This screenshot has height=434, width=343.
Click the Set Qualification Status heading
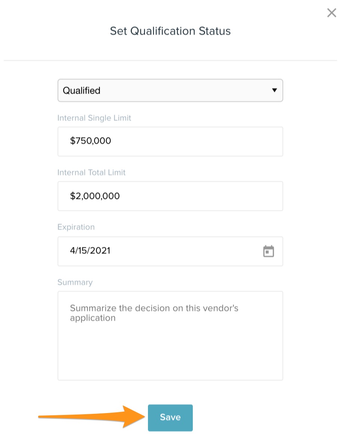tap(170, 31)
